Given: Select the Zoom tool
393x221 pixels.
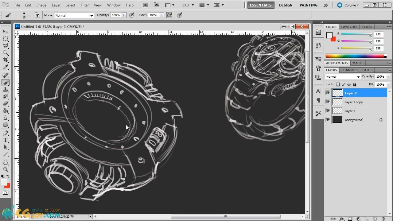Looking at the screenshot, I should pyautogui.click(x=6, y=169).
